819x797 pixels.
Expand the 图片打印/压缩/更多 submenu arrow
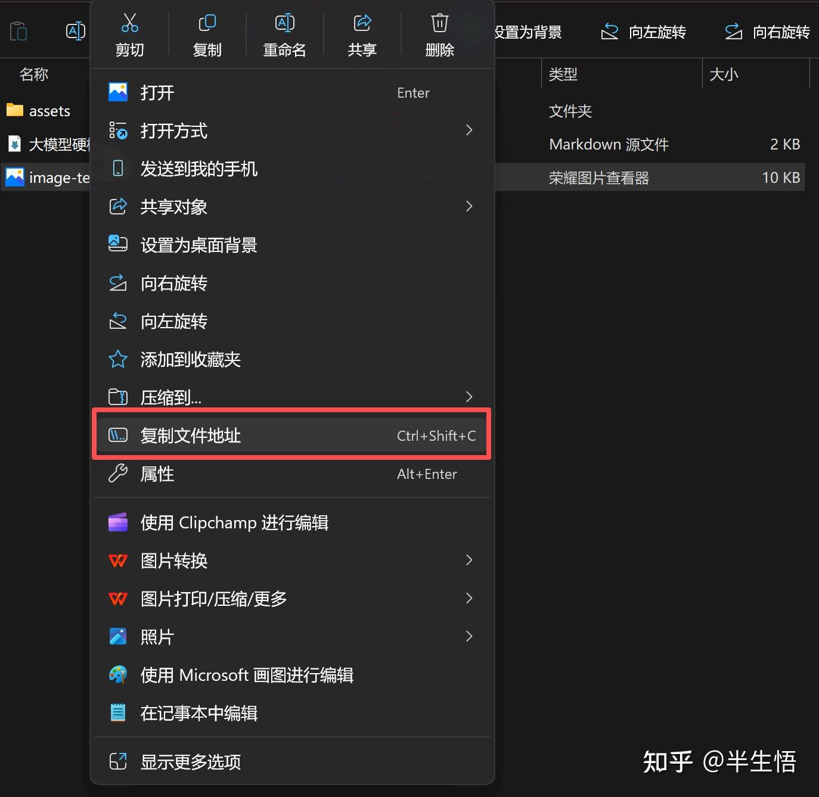click(x=469, y=598)
